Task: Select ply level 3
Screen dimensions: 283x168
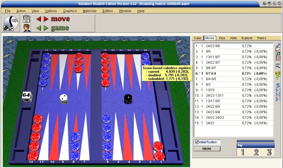Action: 269,152
